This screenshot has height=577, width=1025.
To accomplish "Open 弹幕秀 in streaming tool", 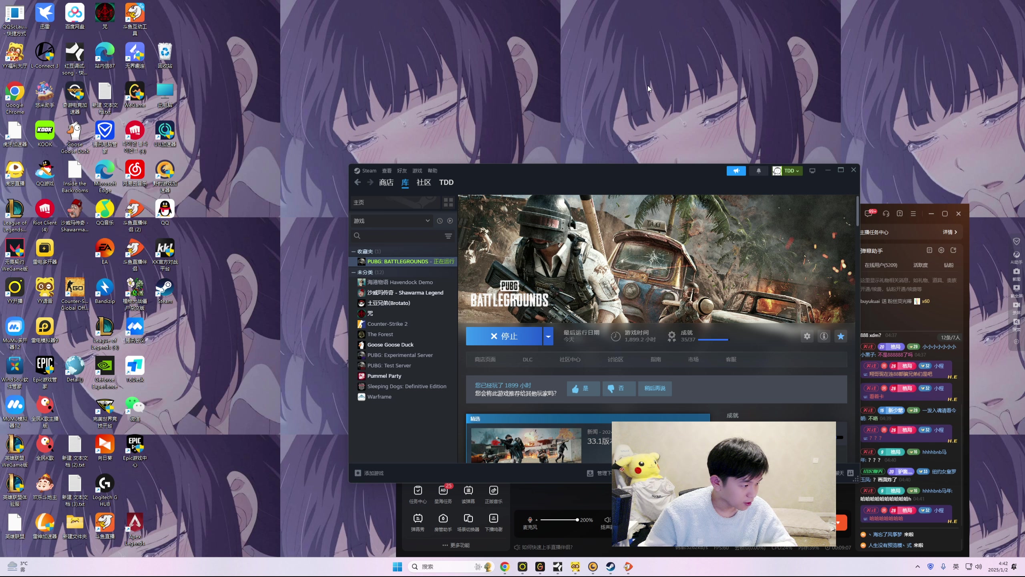I will click(x=418, y=523).
